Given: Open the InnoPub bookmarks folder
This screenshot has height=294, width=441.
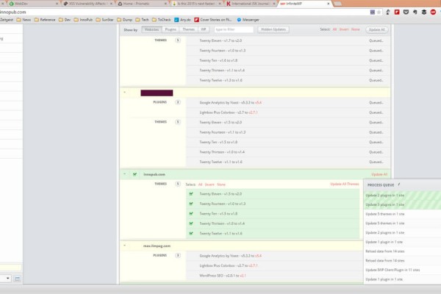Looking at the screenshot, I should [83, 20].
